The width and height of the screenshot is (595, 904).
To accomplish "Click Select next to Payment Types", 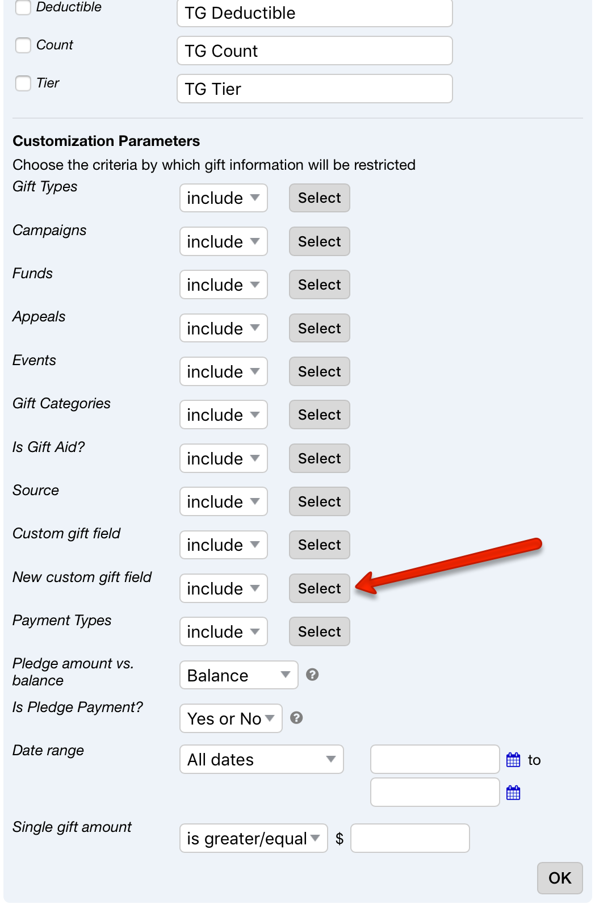I will 319,631.
